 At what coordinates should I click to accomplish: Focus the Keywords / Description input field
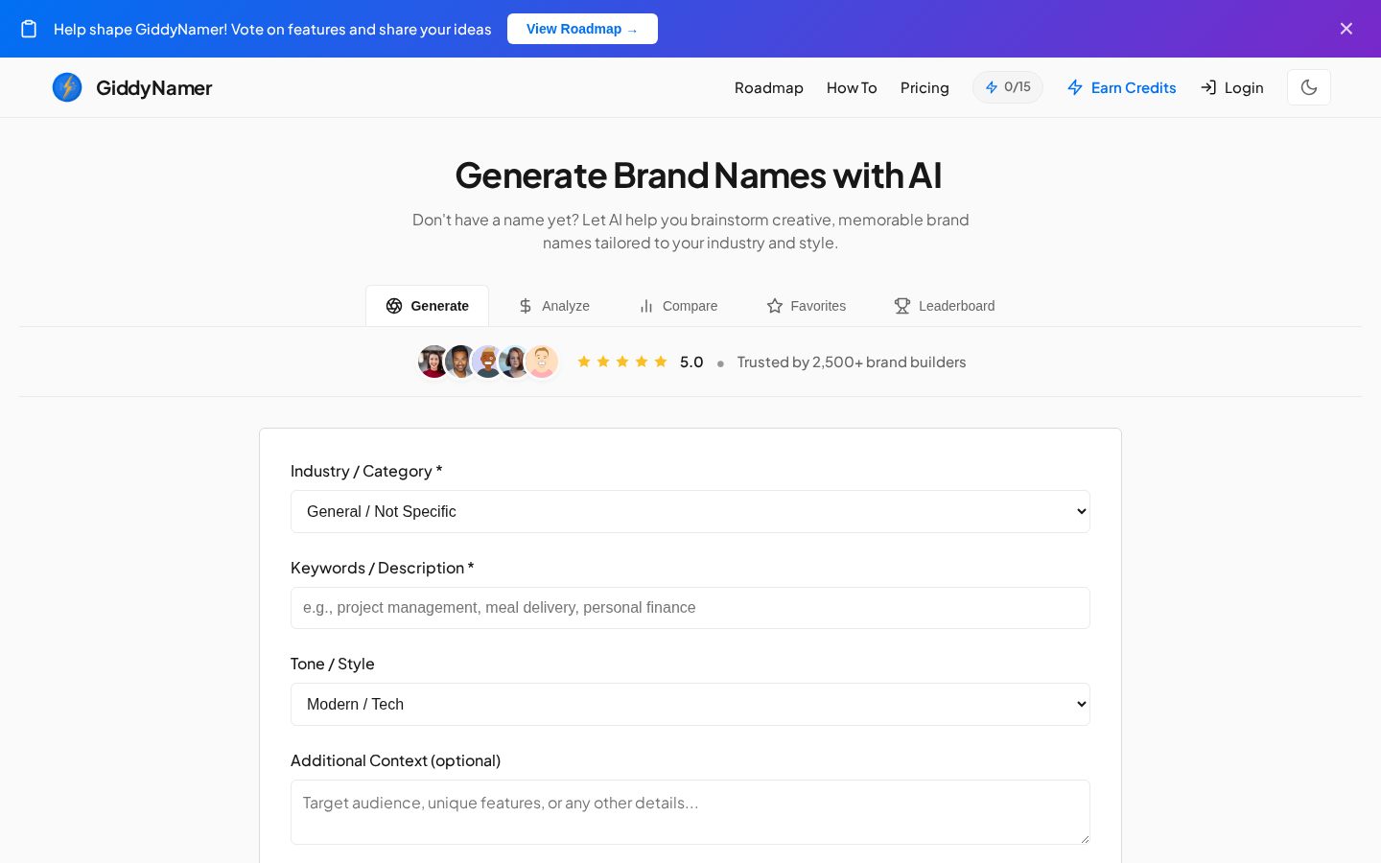(x=690, y=608)
